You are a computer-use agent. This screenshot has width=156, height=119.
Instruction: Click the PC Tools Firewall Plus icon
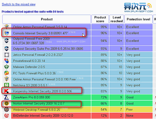pos(7,73)
